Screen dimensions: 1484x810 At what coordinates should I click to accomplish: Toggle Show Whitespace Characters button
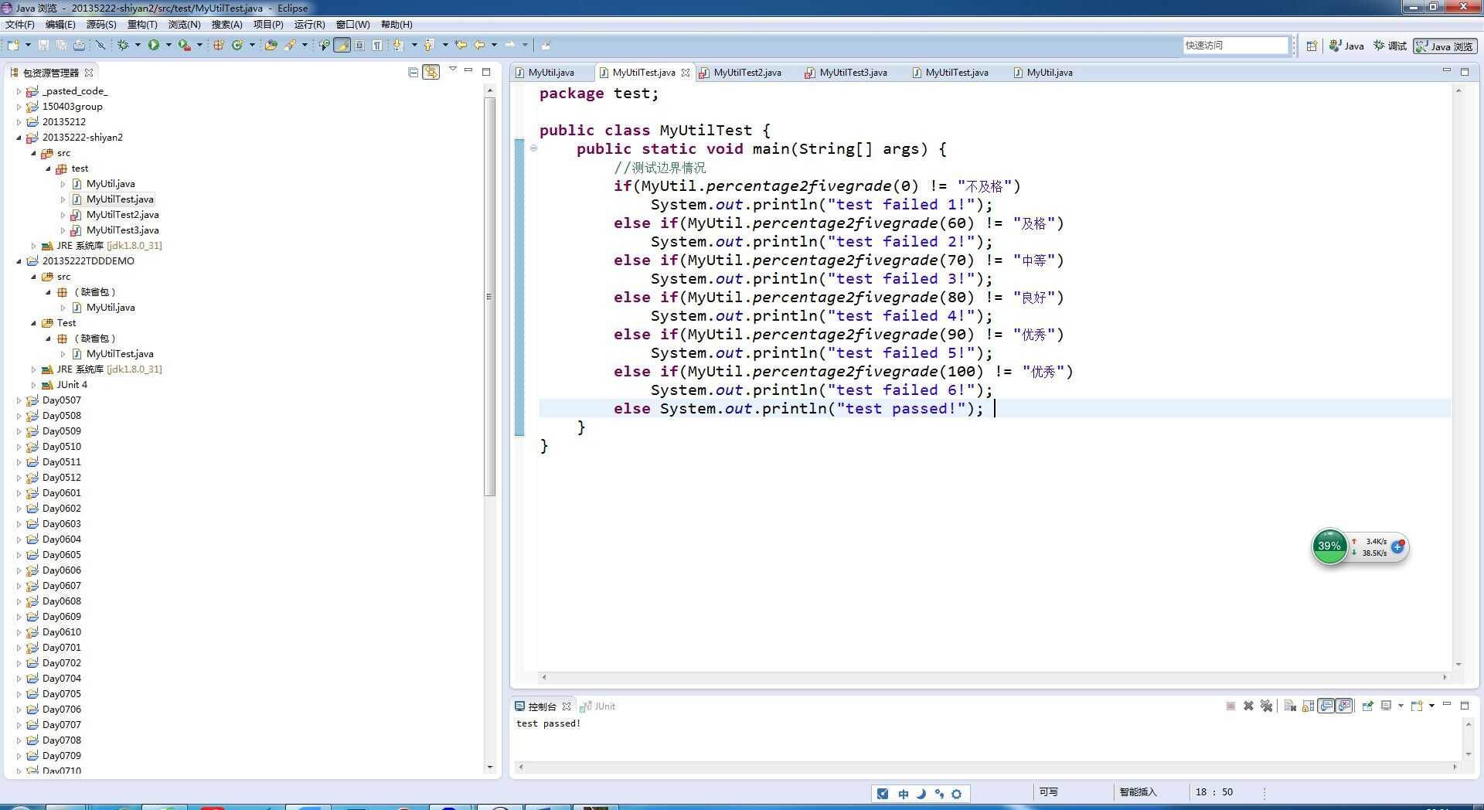(377, 45)
